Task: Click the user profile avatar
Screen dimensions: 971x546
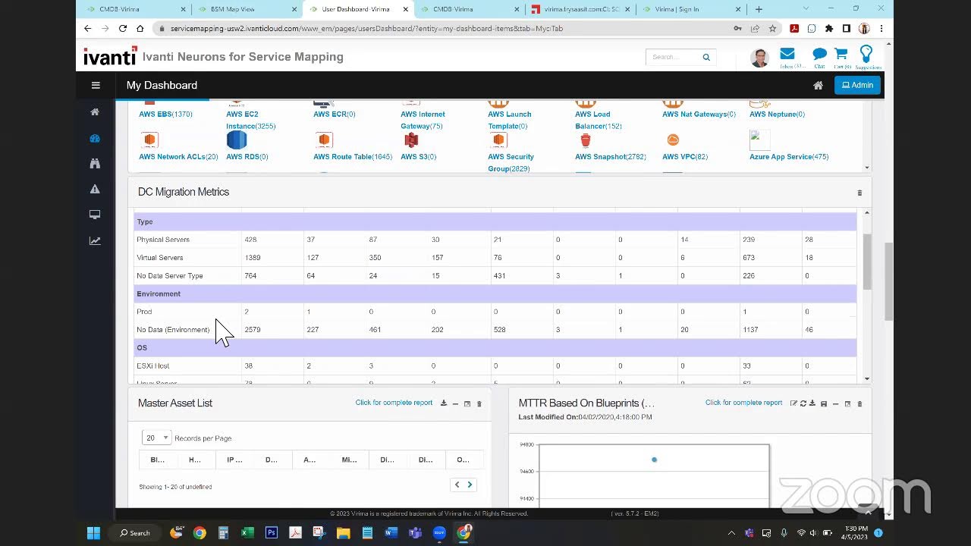Action: pyautogui.click(x=759, y=57)
